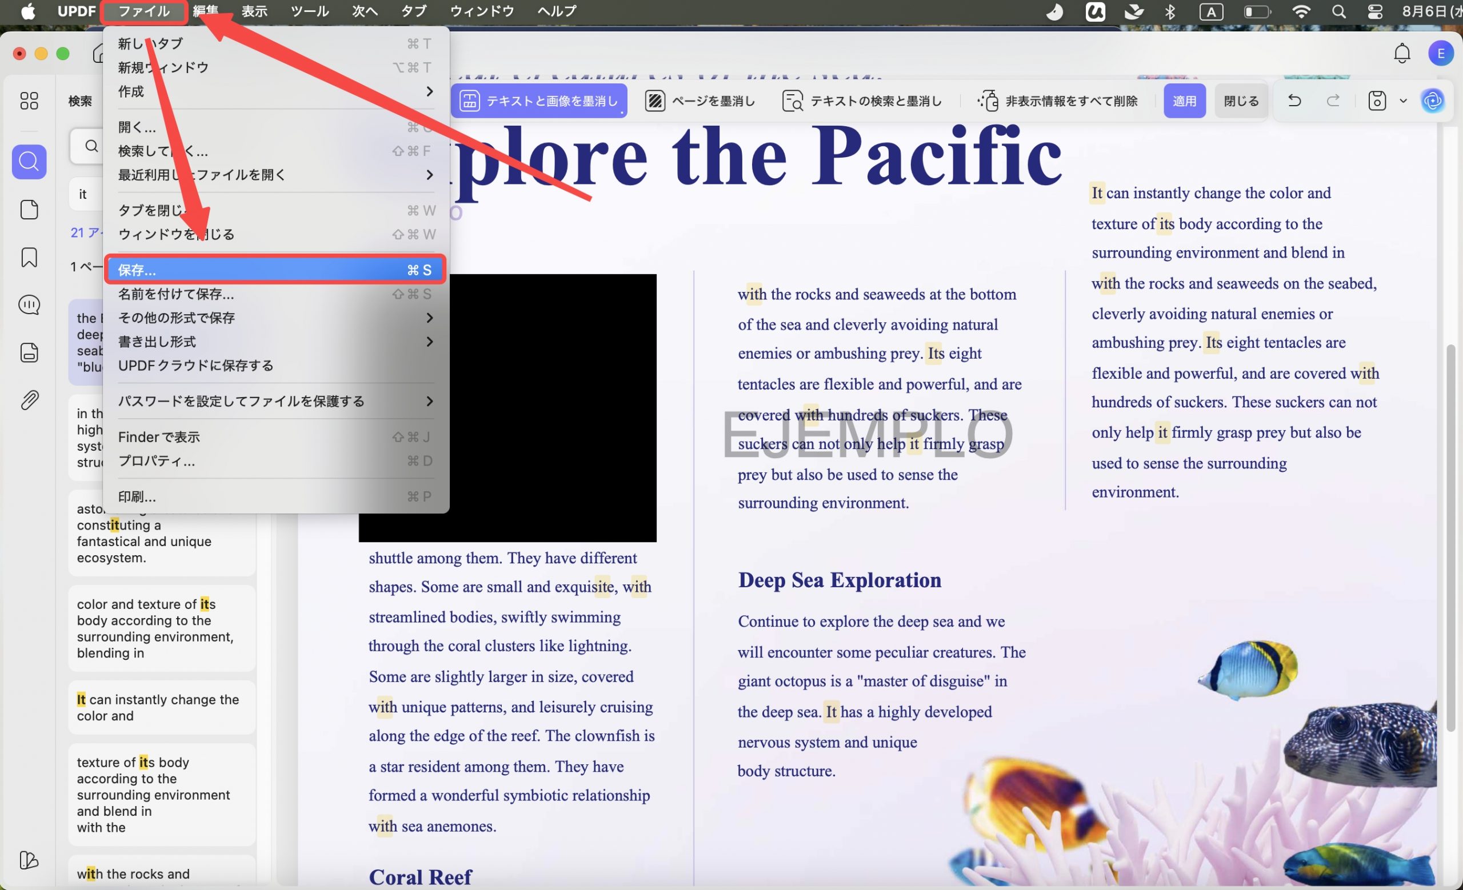Select テキストの検索と墨消し tool
Screen dimensions: 1463x890
click(x=862, y=101)
